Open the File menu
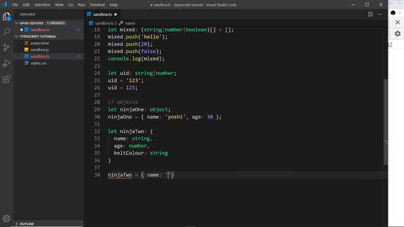The image size is (404, 227). pos(15,4)
